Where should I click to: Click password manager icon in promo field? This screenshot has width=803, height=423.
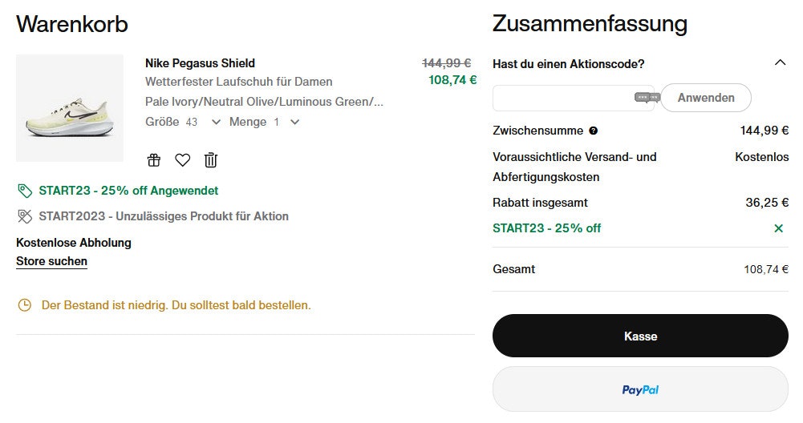[647, 98]
